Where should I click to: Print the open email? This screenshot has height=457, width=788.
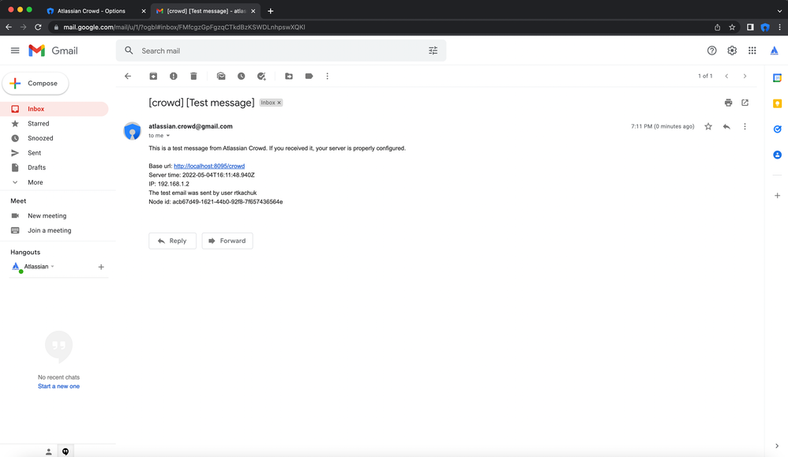pos(728,103)
